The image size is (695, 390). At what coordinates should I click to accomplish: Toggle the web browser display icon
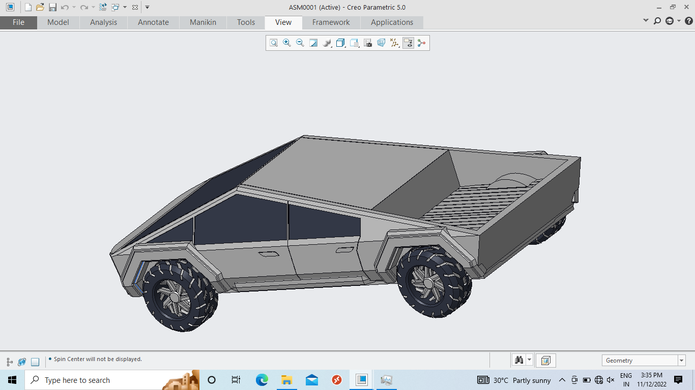pos(22,362)
